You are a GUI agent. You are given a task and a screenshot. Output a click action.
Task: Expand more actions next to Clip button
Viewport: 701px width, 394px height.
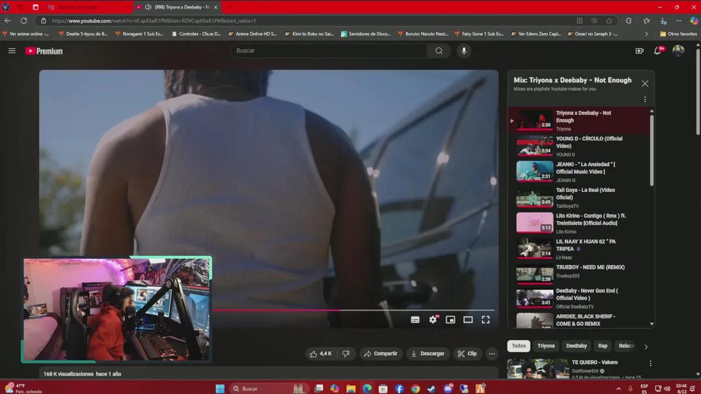492,354
